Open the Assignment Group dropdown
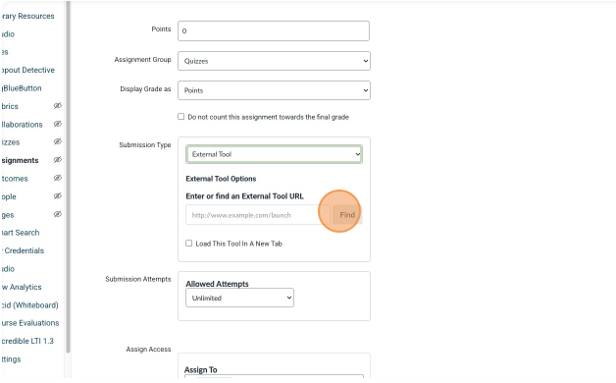 (274, 61)
